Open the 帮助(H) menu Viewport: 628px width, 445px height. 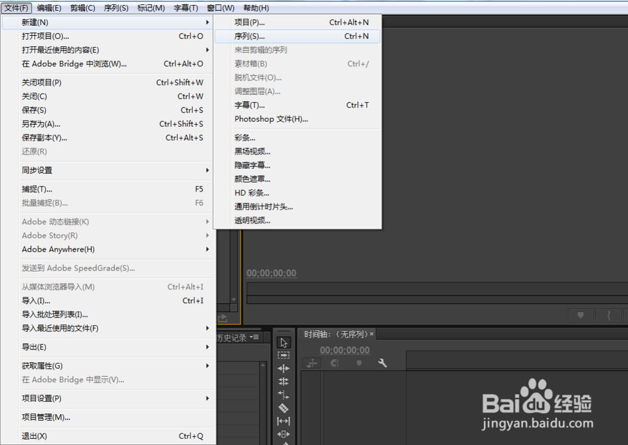[256, 8]
